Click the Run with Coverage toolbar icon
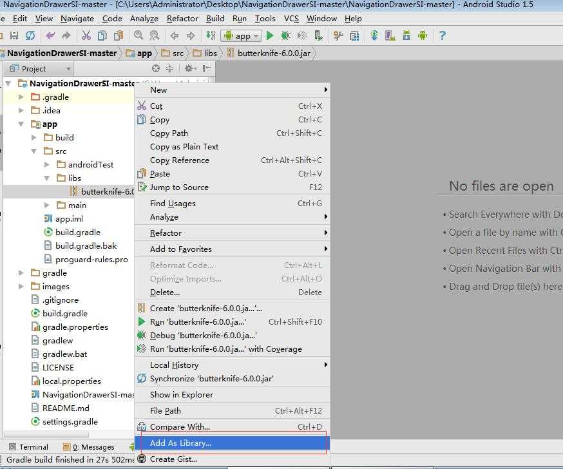 (302, 35)
